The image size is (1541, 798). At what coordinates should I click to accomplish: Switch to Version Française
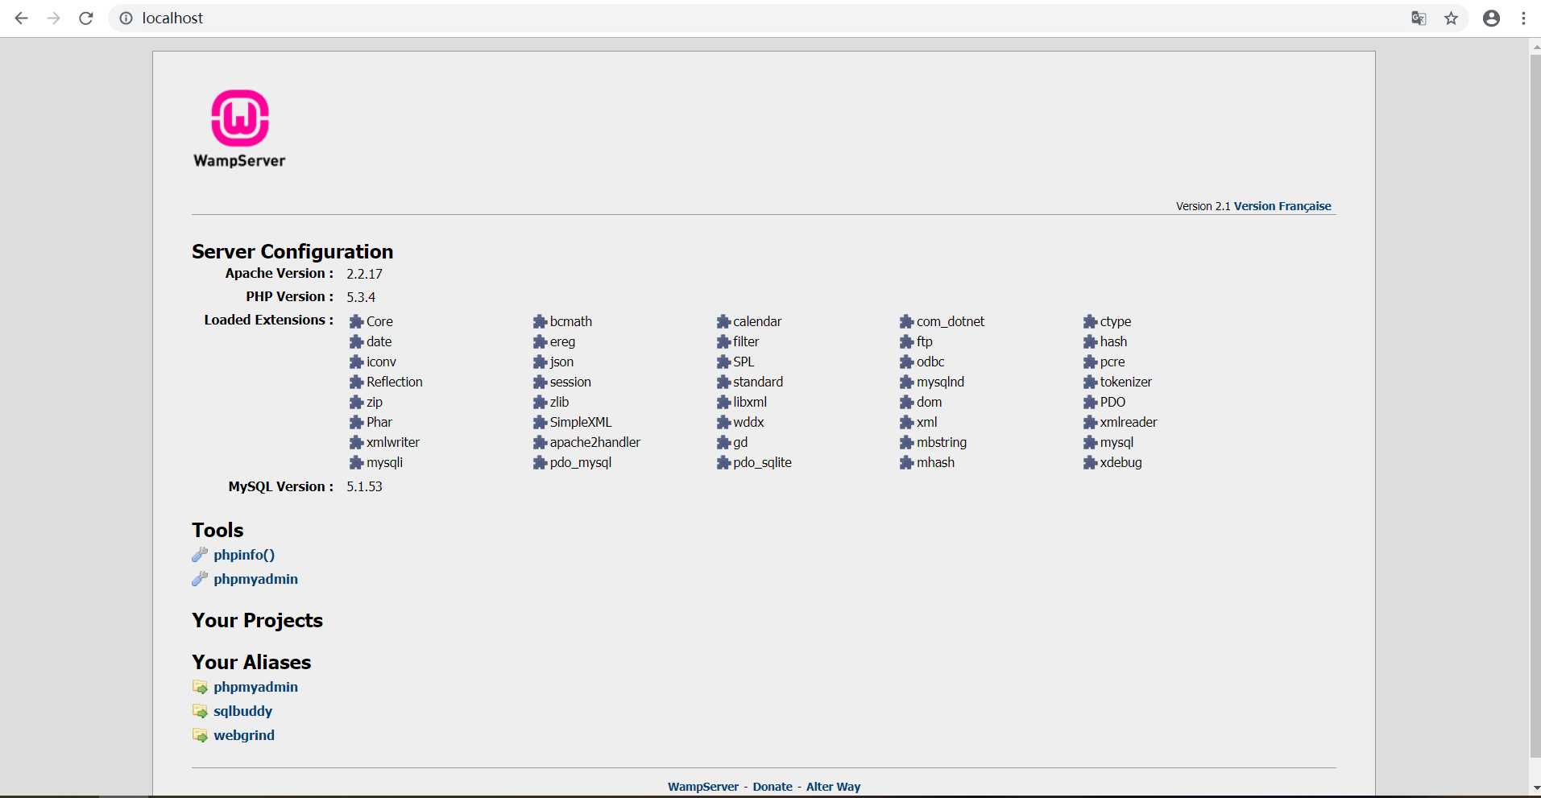1282,206
